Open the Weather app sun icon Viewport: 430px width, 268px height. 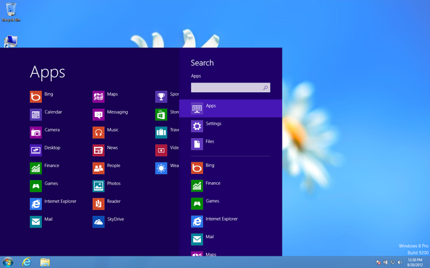pos(161,168)
